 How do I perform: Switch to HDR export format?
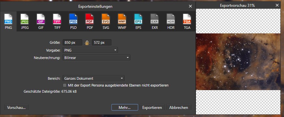[171, 22]
